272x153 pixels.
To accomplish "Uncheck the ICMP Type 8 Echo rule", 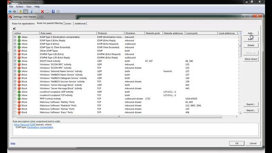I will 15,44.
